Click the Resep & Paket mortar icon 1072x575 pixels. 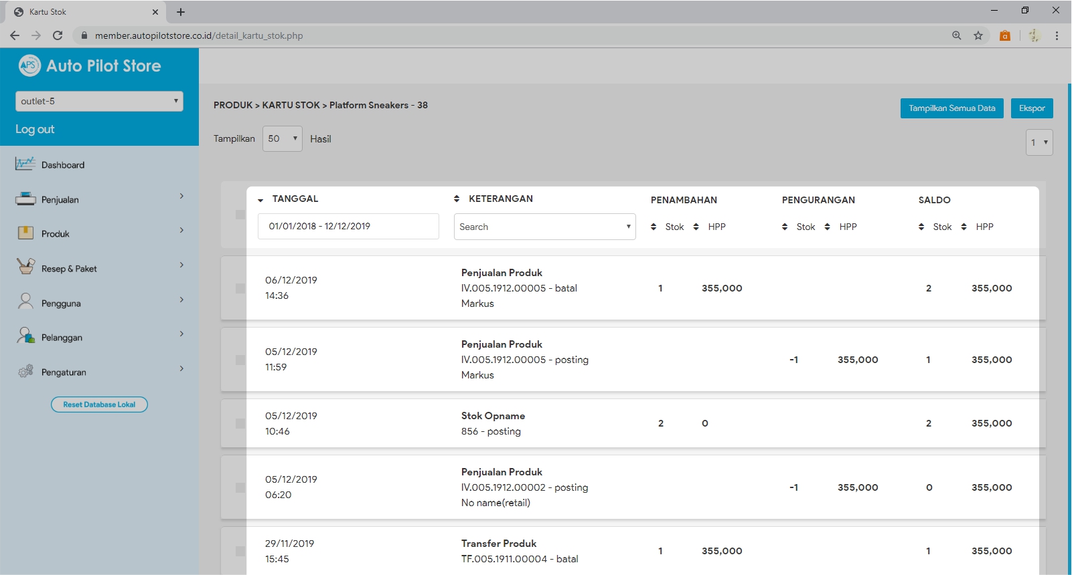(x=25, y=267)
